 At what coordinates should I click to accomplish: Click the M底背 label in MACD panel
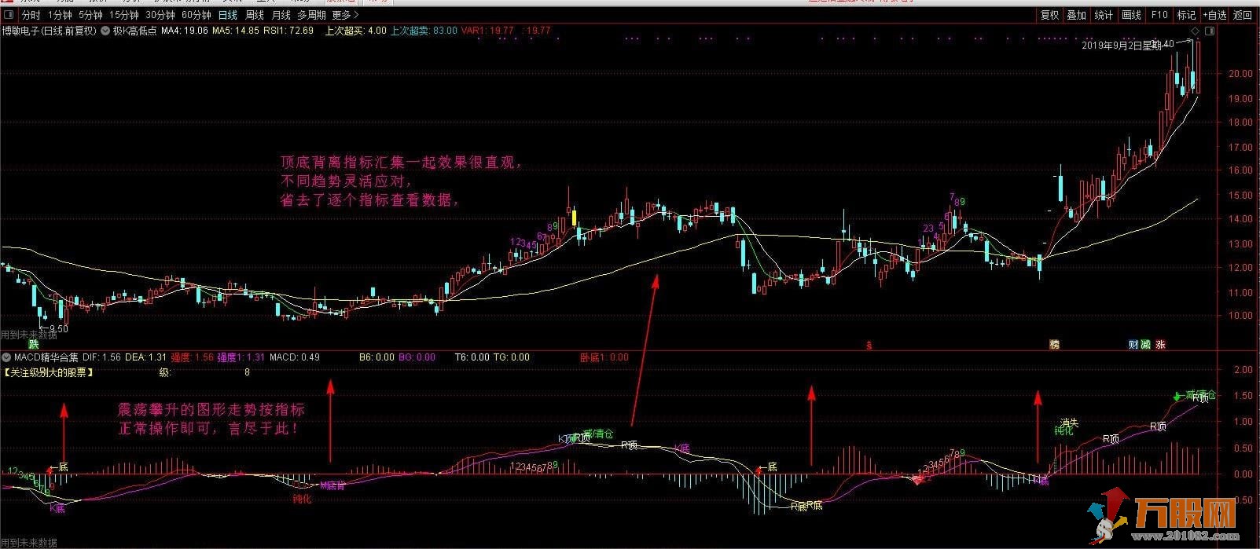coord(332,485)
